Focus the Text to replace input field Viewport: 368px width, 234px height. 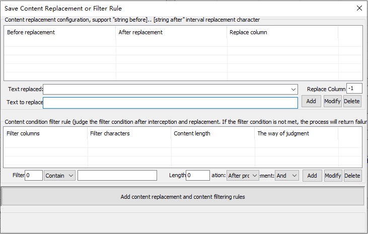170,103
